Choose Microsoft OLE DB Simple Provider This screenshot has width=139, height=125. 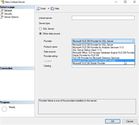tap(103, 63)
